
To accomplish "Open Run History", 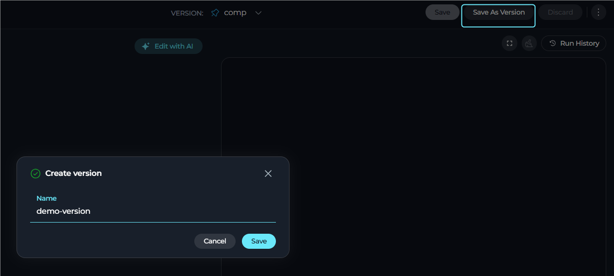I will click(x=574, y=43).
